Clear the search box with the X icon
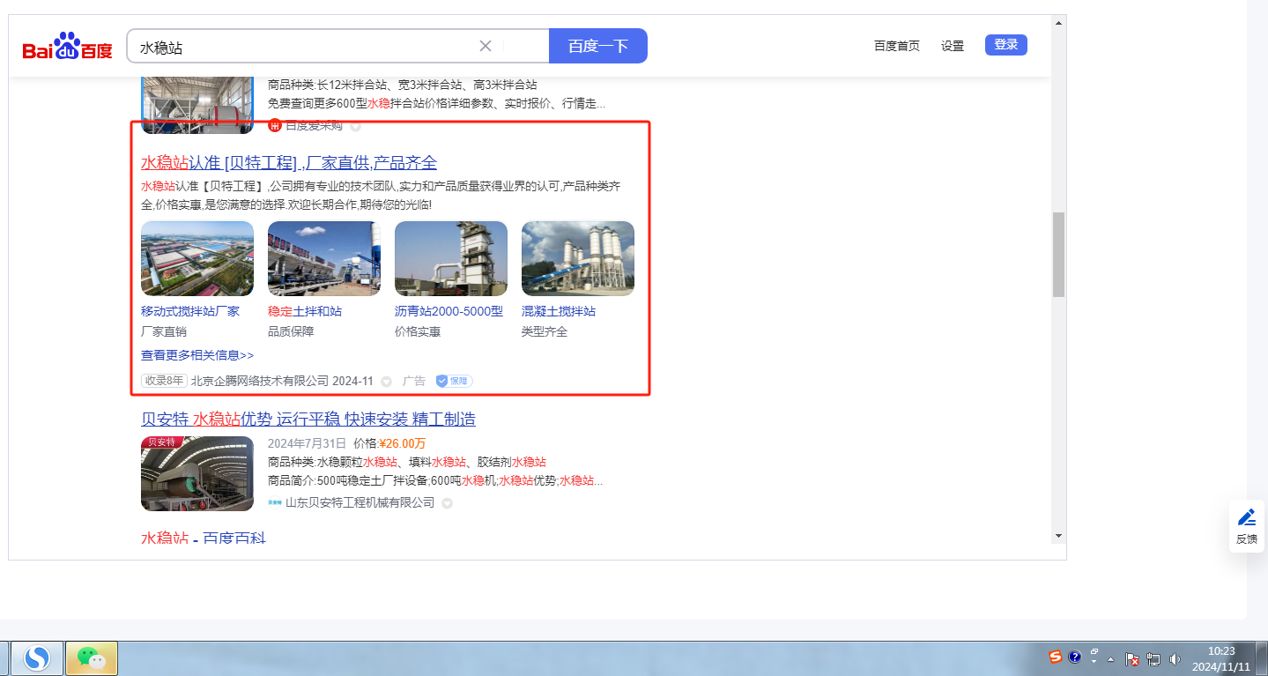Image resolution: width=1268 pixels, height=676 pixels. coord(486,46)
